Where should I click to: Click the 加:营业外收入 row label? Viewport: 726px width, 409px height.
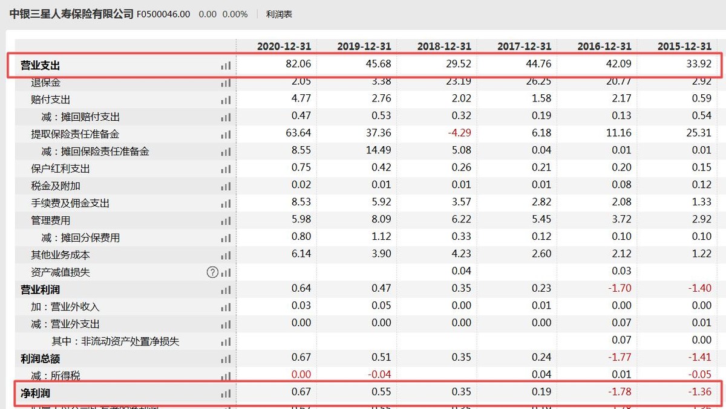point(65,307)
